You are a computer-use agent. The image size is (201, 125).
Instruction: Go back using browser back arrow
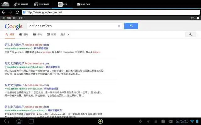pyautogui.click(x=3, y=12)
